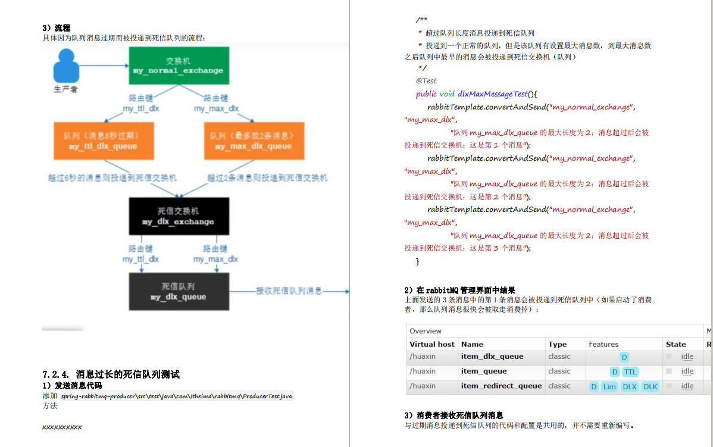Screen dimensions: 713x447
Task: Select the blue 生产者 producer person icon
Action: pos(67,67)
